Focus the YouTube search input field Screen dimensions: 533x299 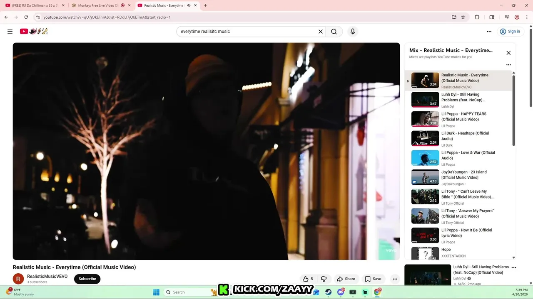tap(248, 32)
